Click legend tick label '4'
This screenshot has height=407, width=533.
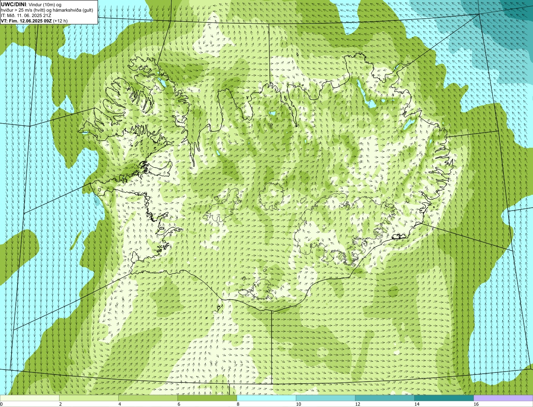(x=120, y=404)
